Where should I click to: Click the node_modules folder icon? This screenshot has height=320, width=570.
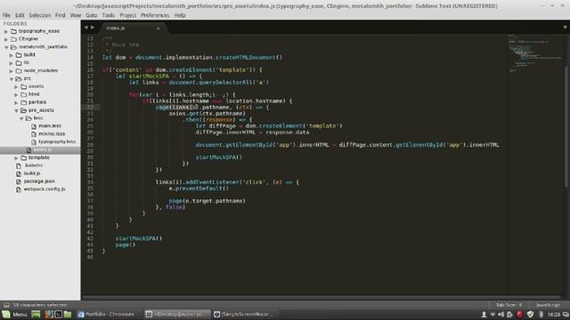click(x=19, y=71)
